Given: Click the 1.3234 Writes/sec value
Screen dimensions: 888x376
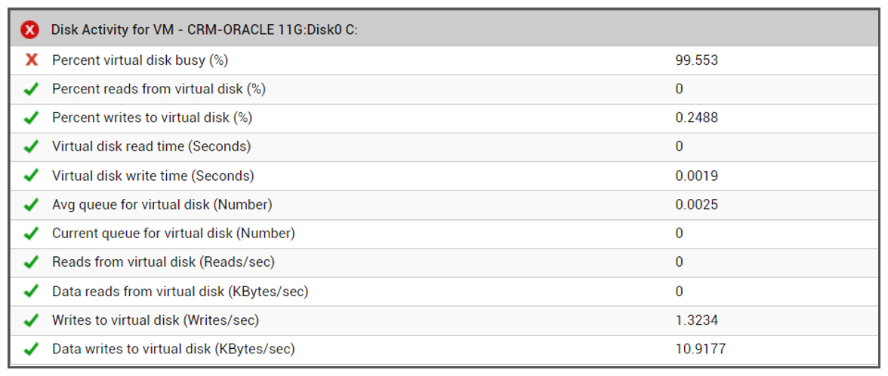Looking at the screenshot, I should click(696, 320).
